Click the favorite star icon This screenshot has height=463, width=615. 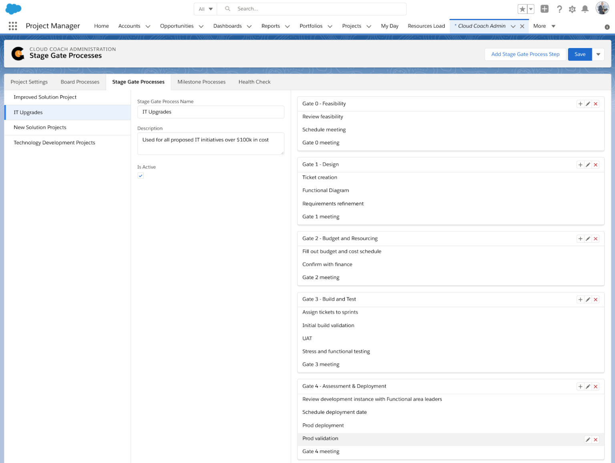[x=522, y=8]
